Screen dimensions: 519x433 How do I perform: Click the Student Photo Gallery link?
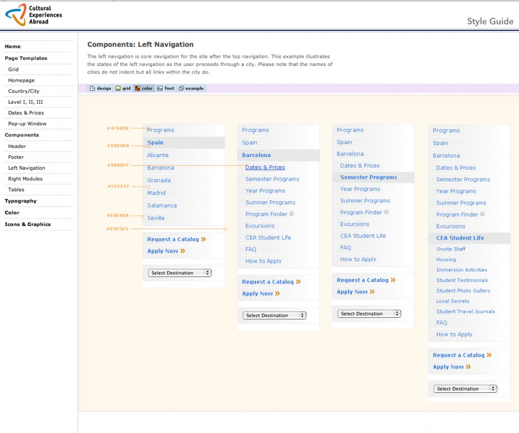pyautogui.click(x=463, y=291)
